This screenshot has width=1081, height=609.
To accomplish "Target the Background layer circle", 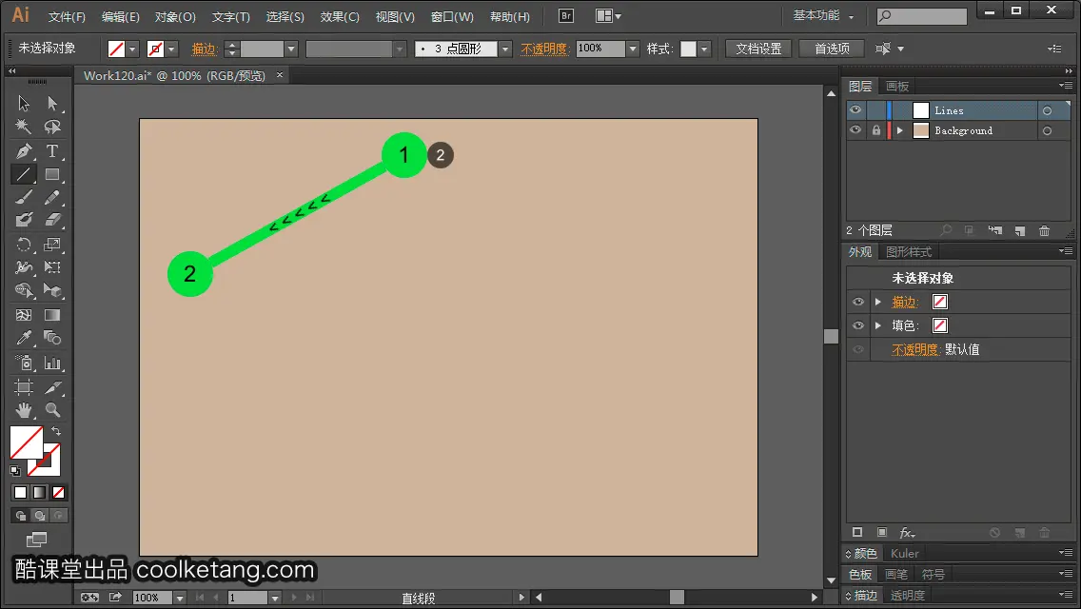I will pos(1047,130).
